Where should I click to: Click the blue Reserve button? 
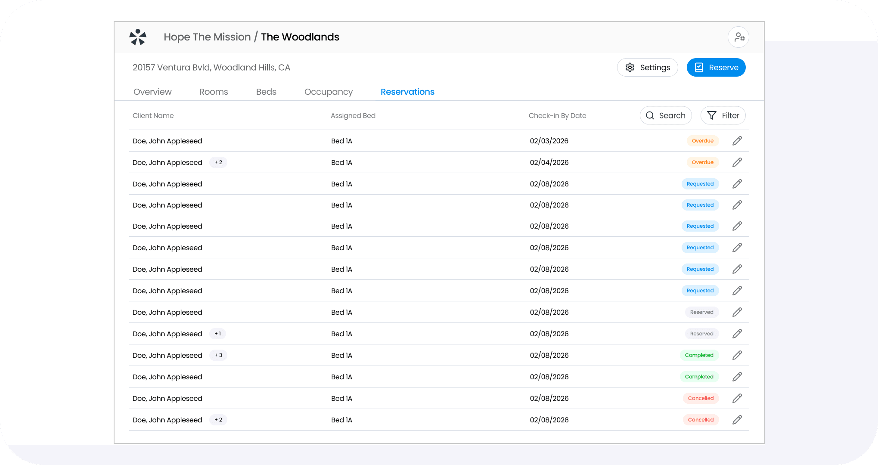point(716,68)
